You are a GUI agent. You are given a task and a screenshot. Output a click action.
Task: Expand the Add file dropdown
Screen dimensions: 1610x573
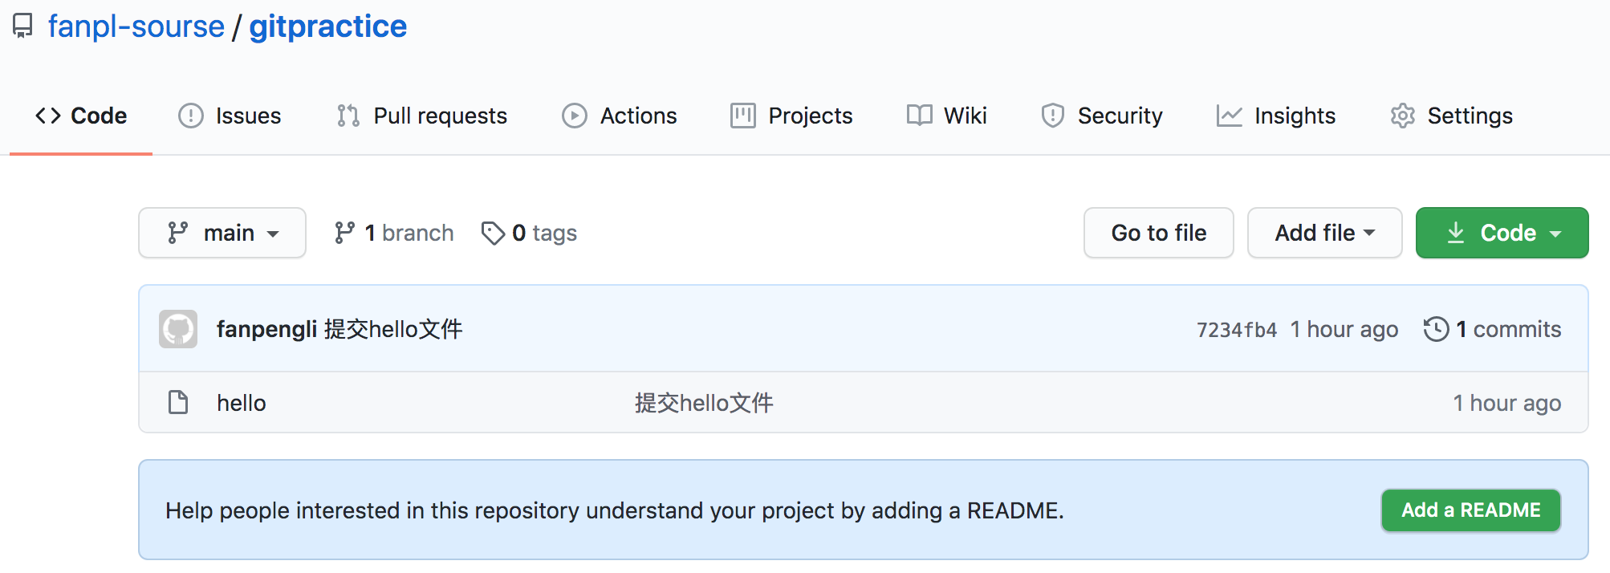tap(1324, 233)
